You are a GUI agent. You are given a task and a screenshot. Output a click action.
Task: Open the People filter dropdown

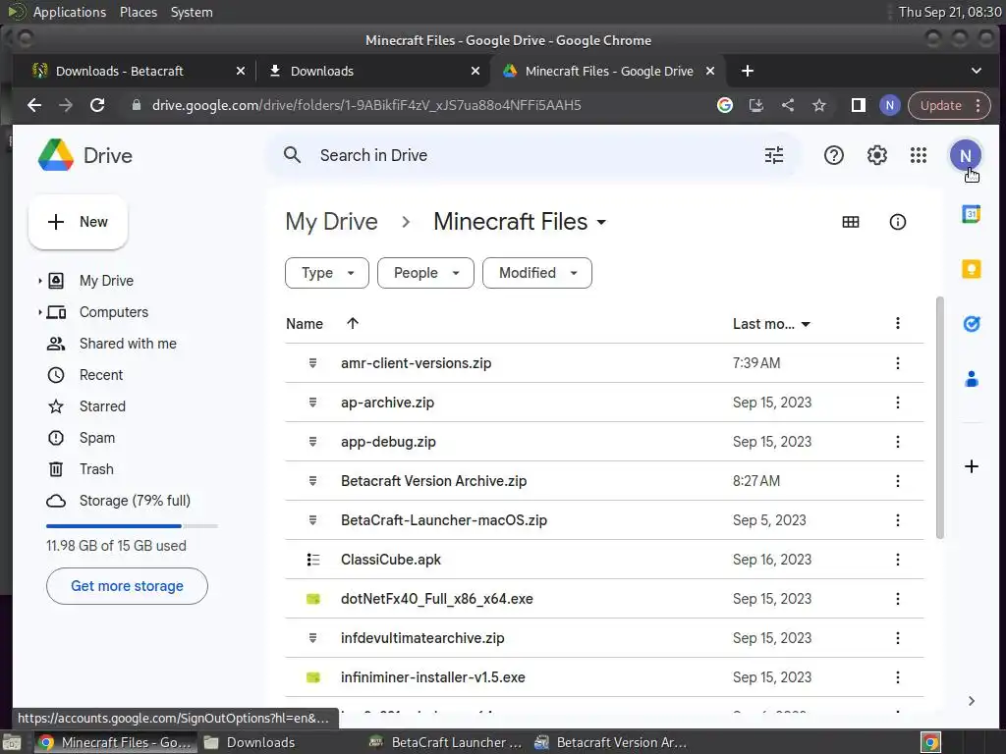(x=425, y=273)
